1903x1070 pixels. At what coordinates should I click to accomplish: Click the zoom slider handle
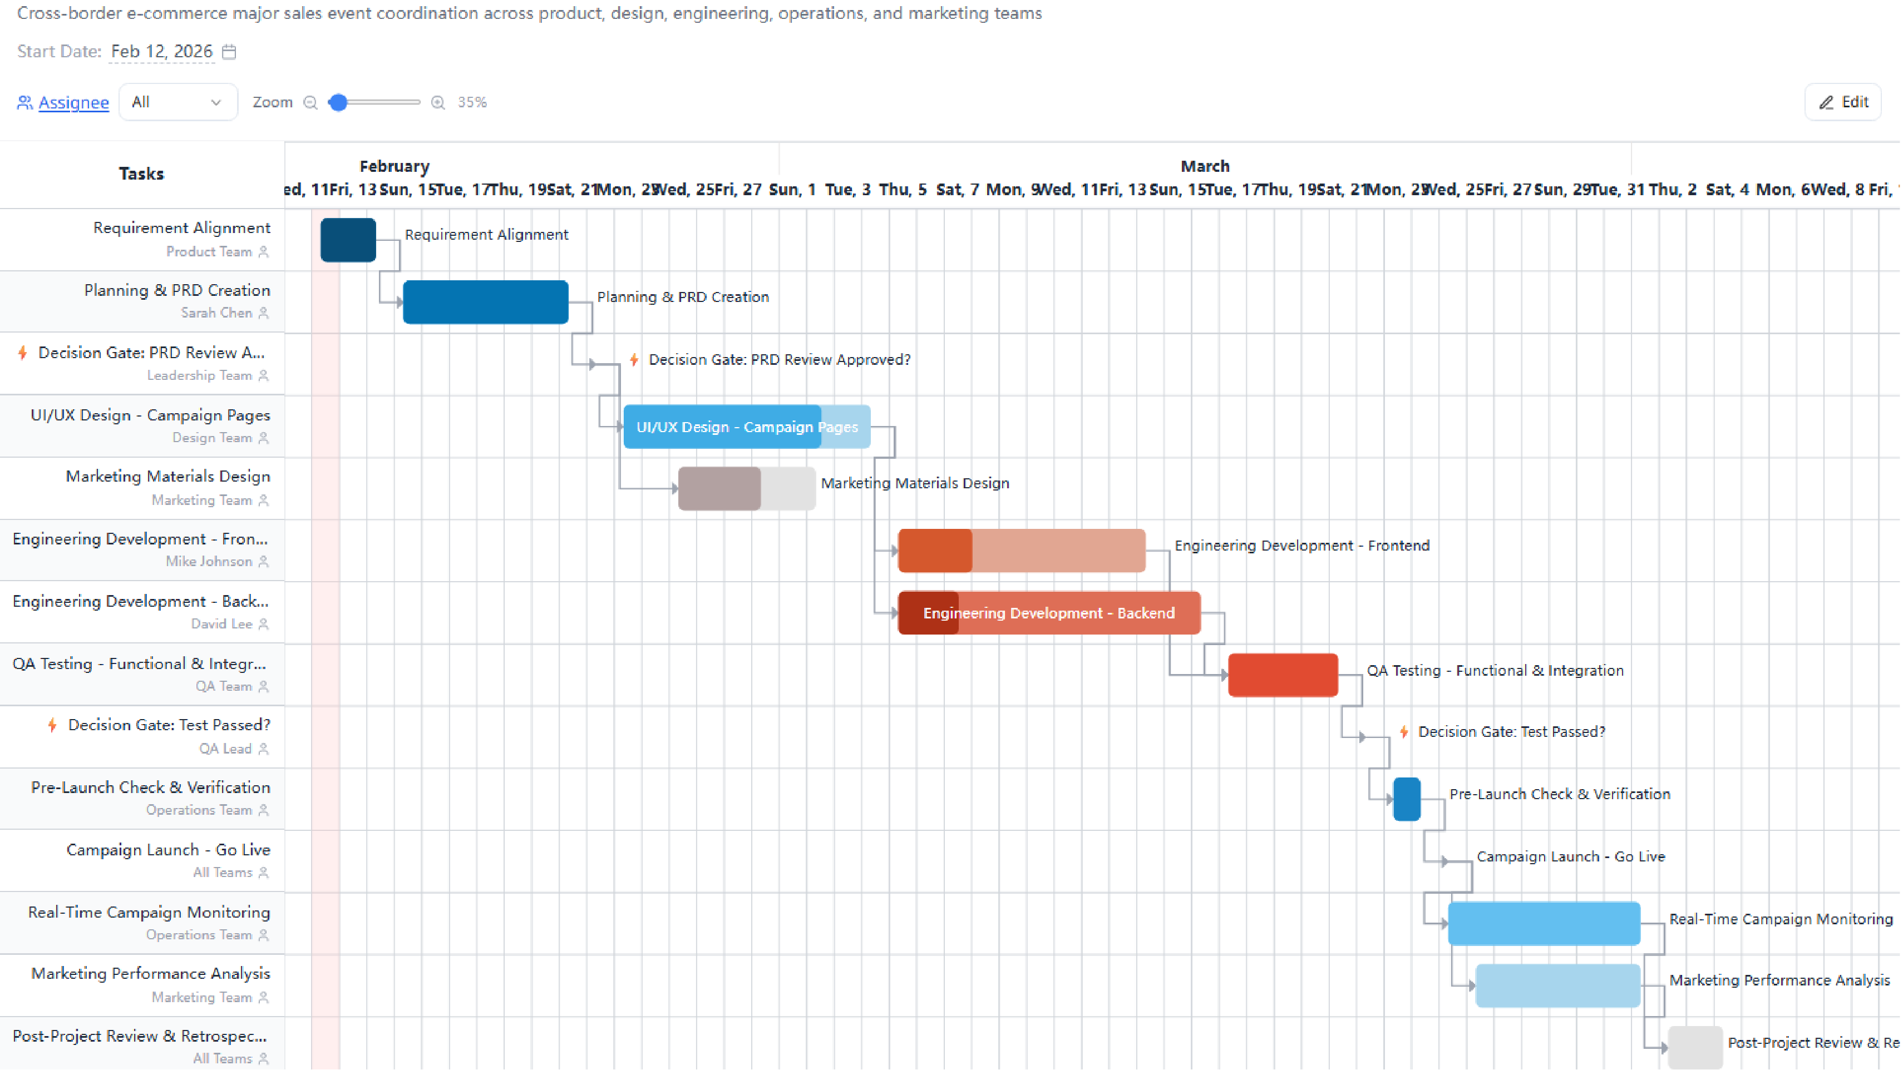tap(338, 103)
